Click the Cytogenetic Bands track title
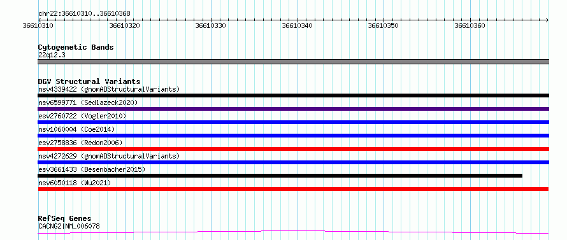The width and height of the screenshot is (567, 240). 76,47
